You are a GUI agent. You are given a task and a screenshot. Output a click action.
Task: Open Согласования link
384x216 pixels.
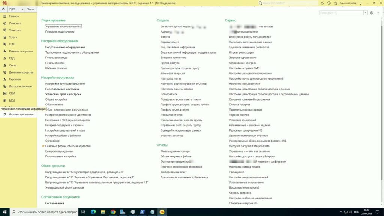coord(54,203)
